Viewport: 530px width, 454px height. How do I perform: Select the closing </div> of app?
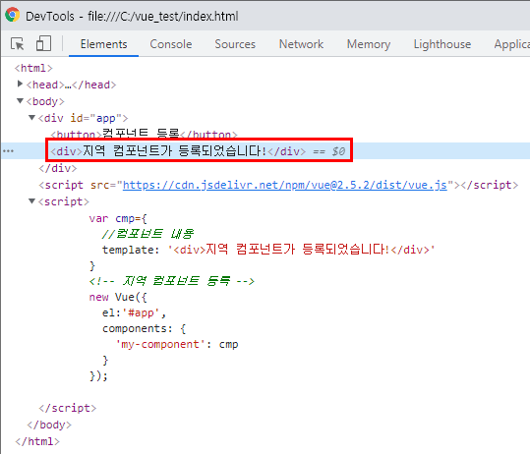point(58,168)
